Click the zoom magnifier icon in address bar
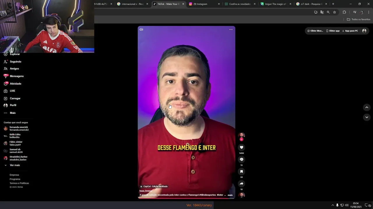The width and height of the screenshot is (373, 209). pos(328,12)
